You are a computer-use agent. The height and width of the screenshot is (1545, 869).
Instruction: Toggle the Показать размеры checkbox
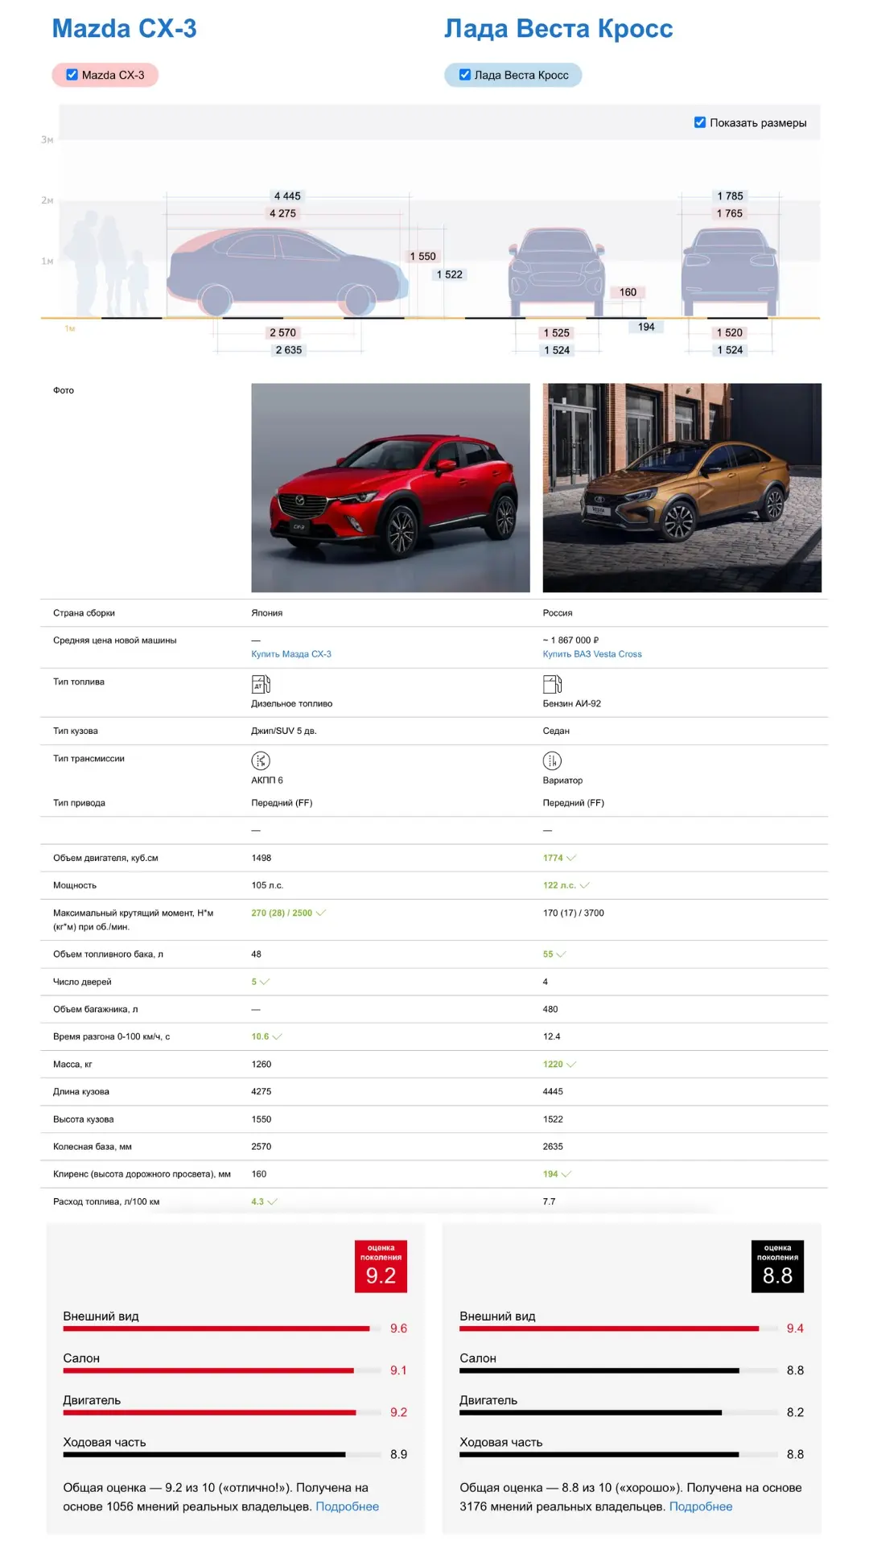point(700,122)
